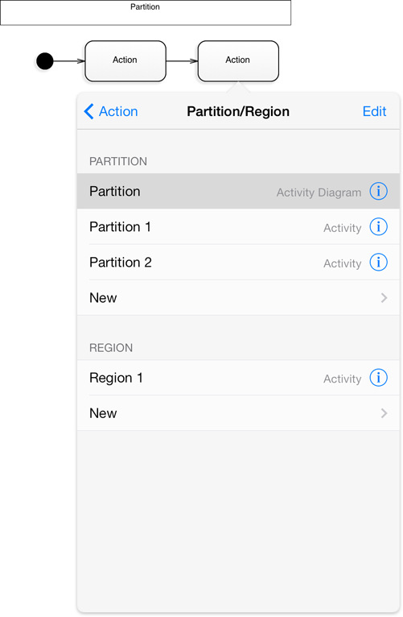Screen dimensions: 403x617
Task: Select the Region 1 list item
Action: point(238,378)
